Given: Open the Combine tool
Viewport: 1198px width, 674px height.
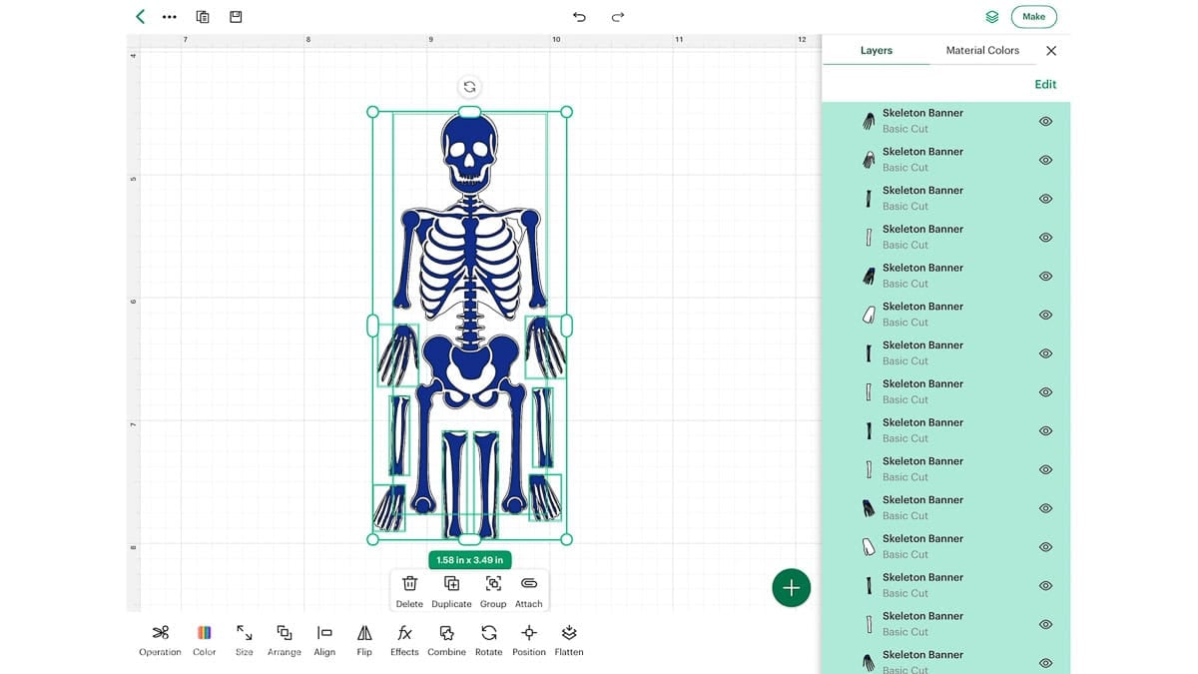Looking at the screenshot, I should [x=446, y=640].
